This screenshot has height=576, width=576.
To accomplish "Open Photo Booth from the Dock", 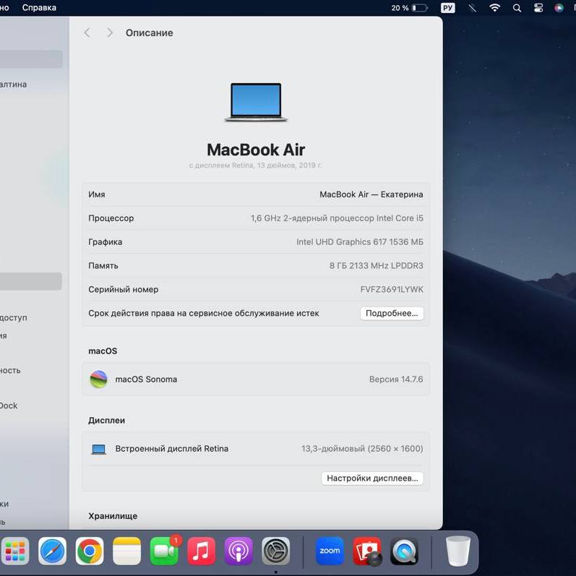I will point(367,551).
